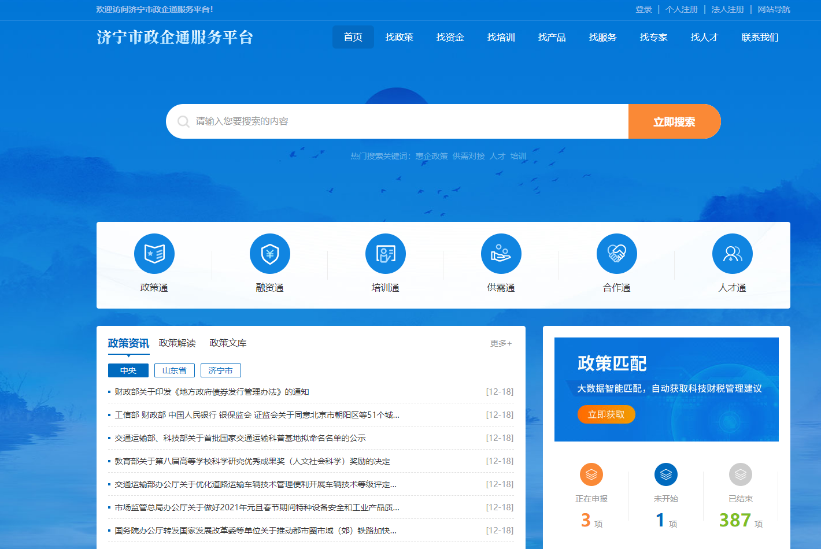Click the orange 正在申报 layers icon
This screenshot has height=549, width=821.
click(x=591, y=474)
